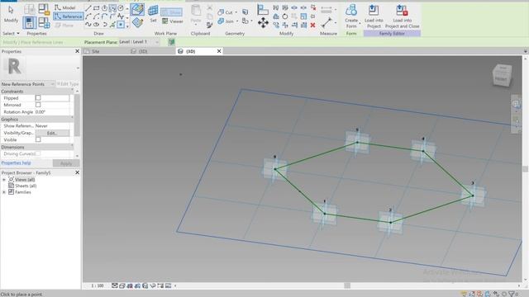Close the Project Browser panel
Image resolution: width=529 pixels, height=297 pixels.
(77, 172)
